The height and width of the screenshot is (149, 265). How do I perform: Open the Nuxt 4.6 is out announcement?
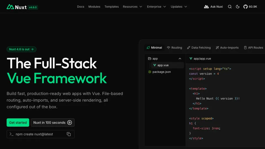pyautogui.click(x=22, y=49)
